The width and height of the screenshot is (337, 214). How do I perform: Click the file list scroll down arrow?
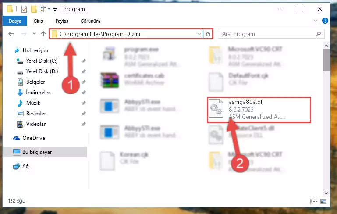point(326,193)
